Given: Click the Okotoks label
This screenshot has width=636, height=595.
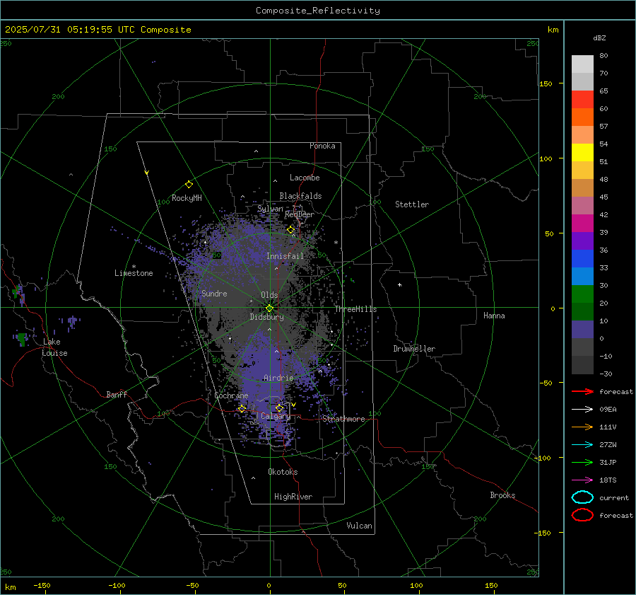Looking at the screenshot, I should point(283,472).
